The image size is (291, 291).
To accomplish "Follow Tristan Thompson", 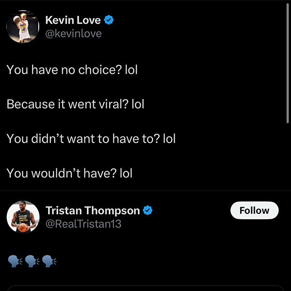I will pos(254,210).
